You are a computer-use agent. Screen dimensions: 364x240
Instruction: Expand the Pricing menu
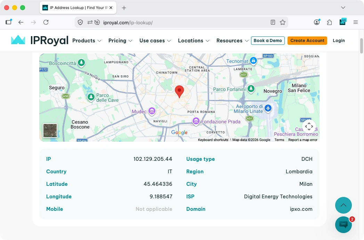120,41
